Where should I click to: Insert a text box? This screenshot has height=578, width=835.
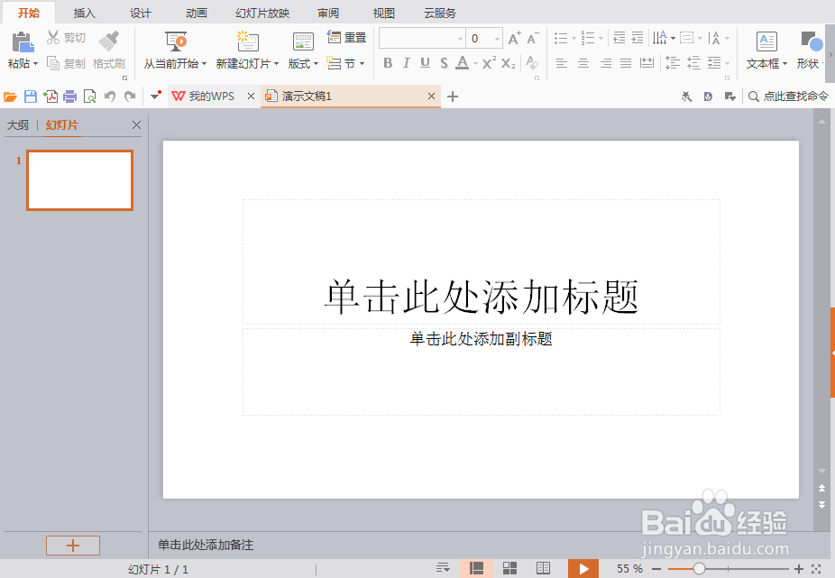[766, 41]
